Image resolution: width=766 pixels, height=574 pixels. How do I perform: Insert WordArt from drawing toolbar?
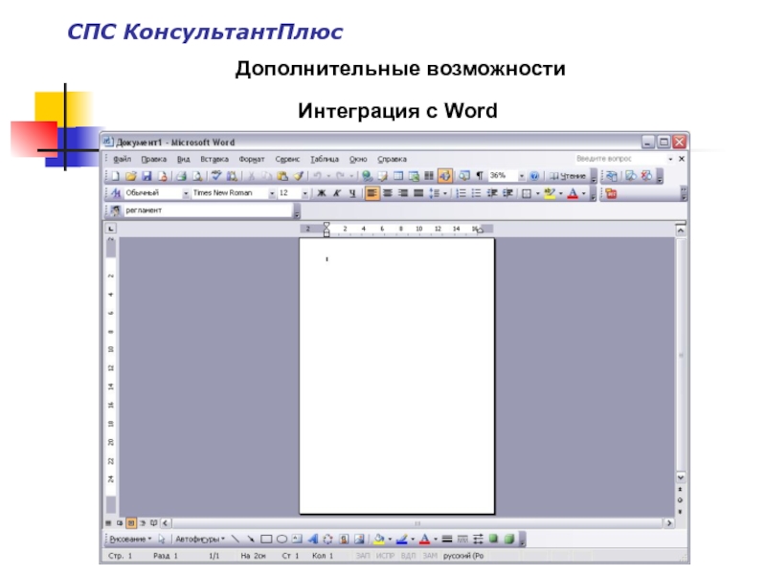pos(313,540)
